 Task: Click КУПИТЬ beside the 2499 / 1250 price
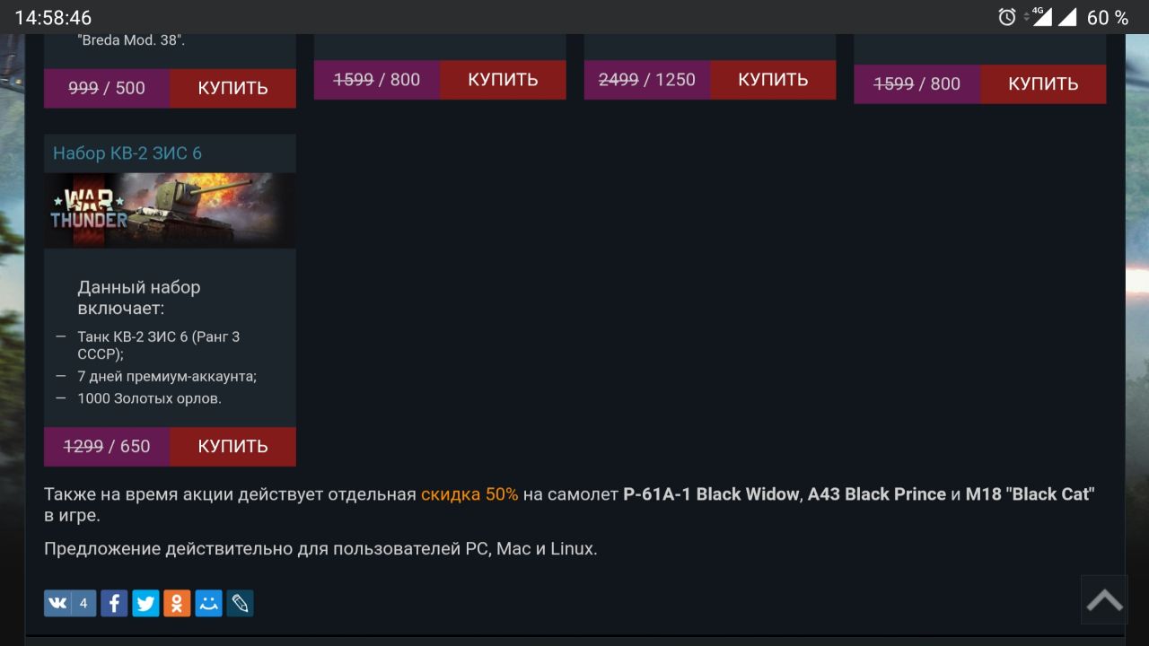pos(773,80)
